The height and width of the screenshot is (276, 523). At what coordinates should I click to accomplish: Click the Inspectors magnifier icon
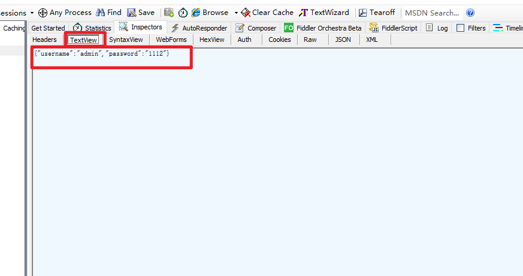pyautogui.click(x=123, y=27)
